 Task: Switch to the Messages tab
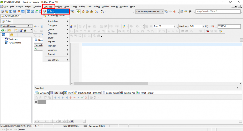(42, 93)
